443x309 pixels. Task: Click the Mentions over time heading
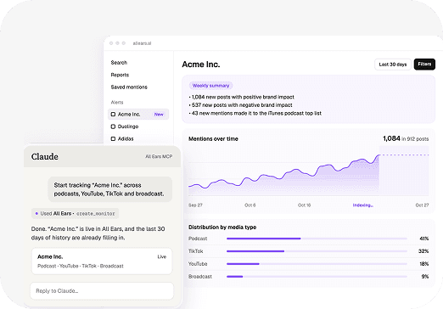tap(213, 139)
